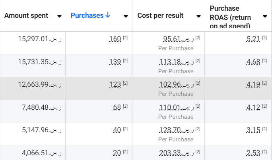The height and width of the screenshot is (160, 272).
Task: Sort by Amount spent column header
Action: tap(26, 16)
